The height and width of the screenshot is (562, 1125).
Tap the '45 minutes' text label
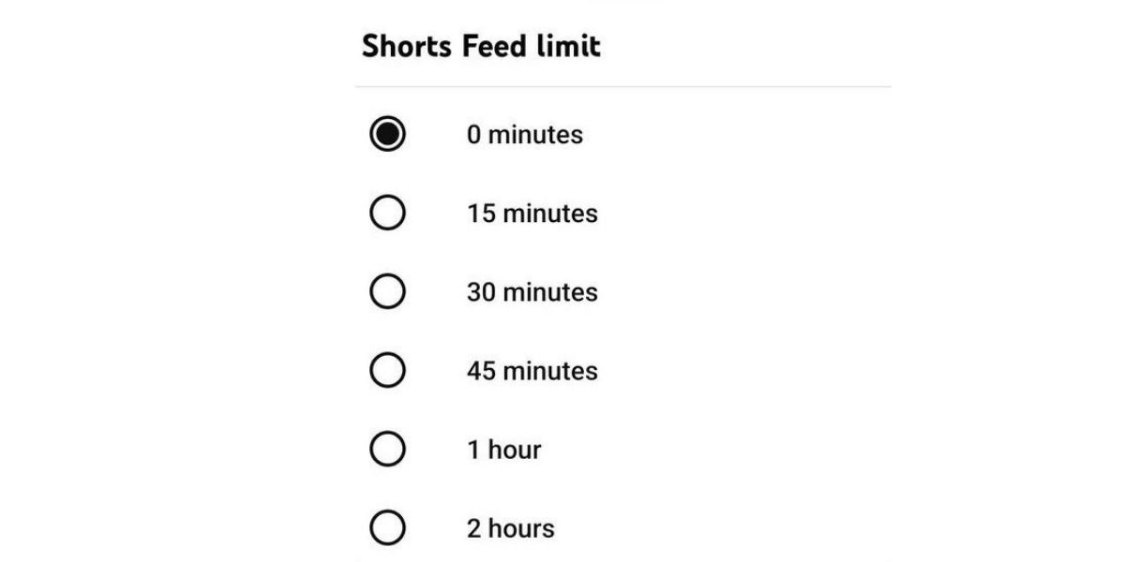coord(532,371)
